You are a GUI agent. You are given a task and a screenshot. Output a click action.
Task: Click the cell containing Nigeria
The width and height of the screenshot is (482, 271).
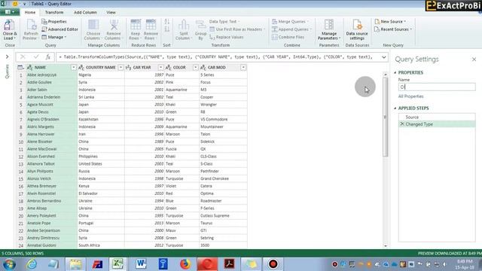[x=101, y=75]
